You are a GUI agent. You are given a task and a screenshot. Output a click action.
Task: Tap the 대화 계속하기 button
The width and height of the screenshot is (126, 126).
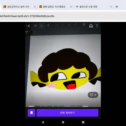click(x=67, y=113)
